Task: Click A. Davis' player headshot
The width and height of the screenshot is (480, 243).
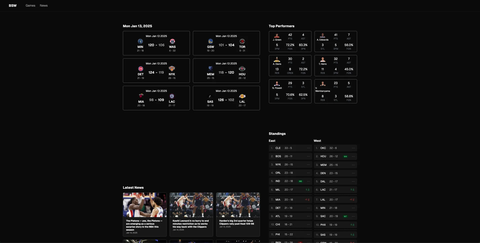Action: (x=277, y=60)
